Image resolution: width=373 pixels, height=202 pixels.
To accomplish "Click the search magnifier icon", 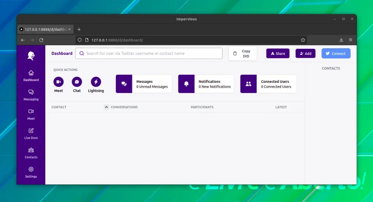I will coord(82,54).
